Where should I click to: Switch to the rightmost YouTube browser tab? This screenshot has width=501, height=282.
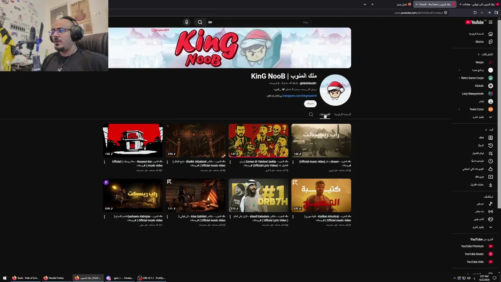pyautogui.click(x=478, y=4)
